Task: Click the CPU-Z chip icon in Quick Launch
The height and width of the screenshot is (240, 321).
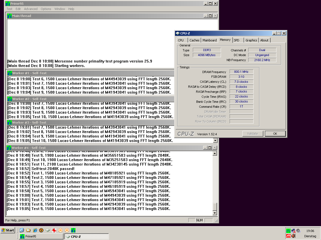Action: click(x=48, y=230)
